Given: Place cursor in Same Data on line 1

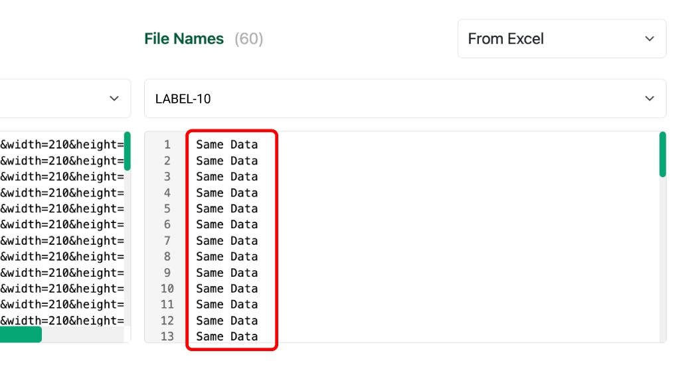Looking at the screenshot, I should tap(226, 145).
